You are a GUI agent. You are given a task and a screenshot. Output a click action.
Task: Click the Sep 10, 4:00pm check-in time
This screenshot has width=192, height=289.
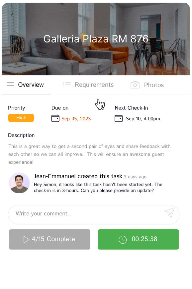(x=143, y=119)
